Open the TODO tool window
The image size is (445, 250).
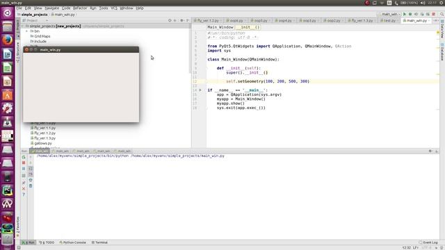tap(47, 242)
